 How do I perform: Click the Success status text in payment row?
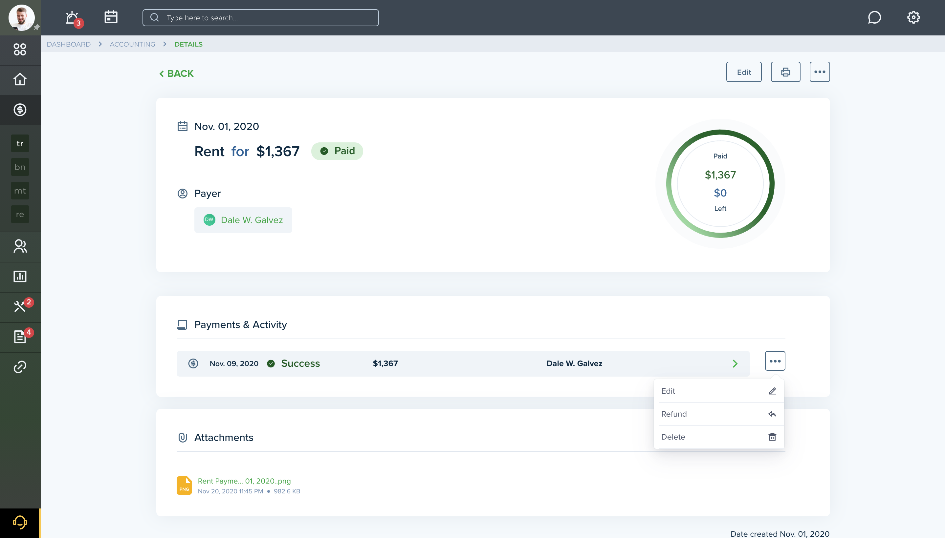pos(301,363)
